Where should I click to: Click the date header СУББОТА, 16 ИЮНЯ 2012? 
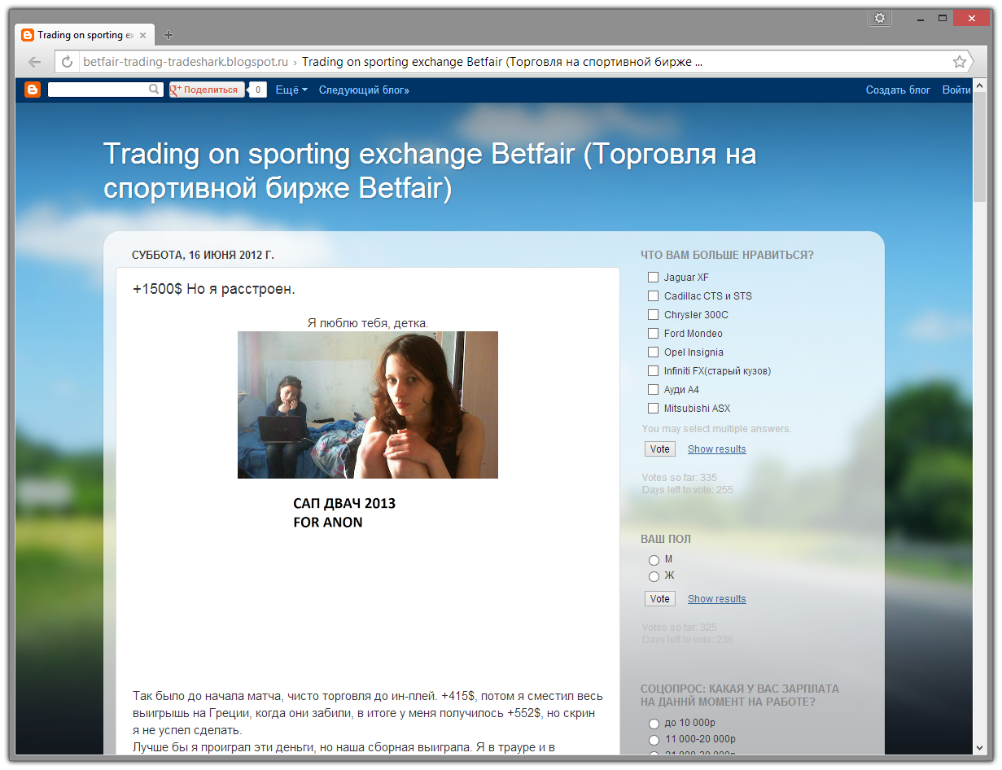(203, 256)
